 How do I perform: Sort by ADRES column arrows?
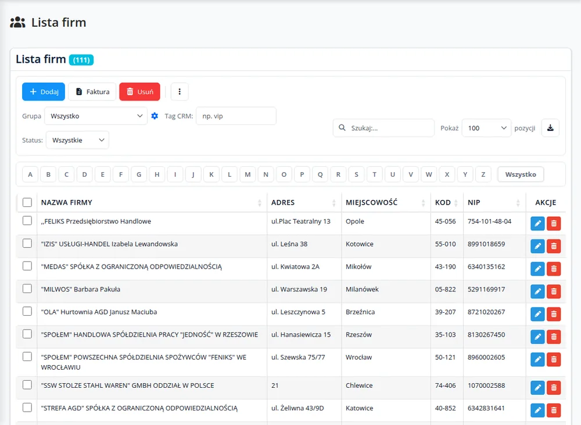click(334, 202)
